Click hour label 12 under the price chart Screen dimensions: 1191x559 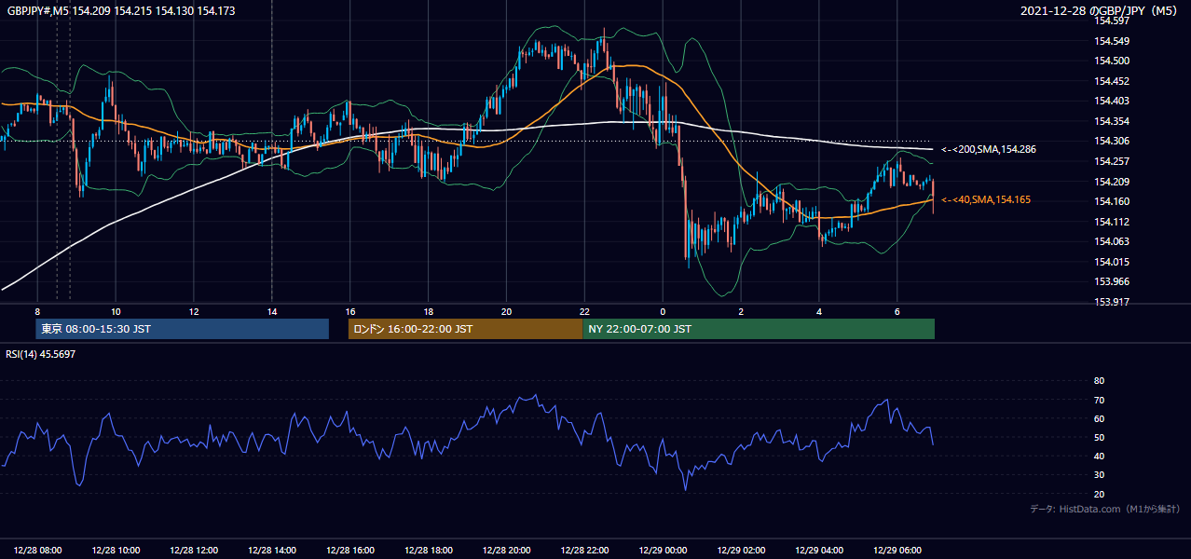(193, 311)
